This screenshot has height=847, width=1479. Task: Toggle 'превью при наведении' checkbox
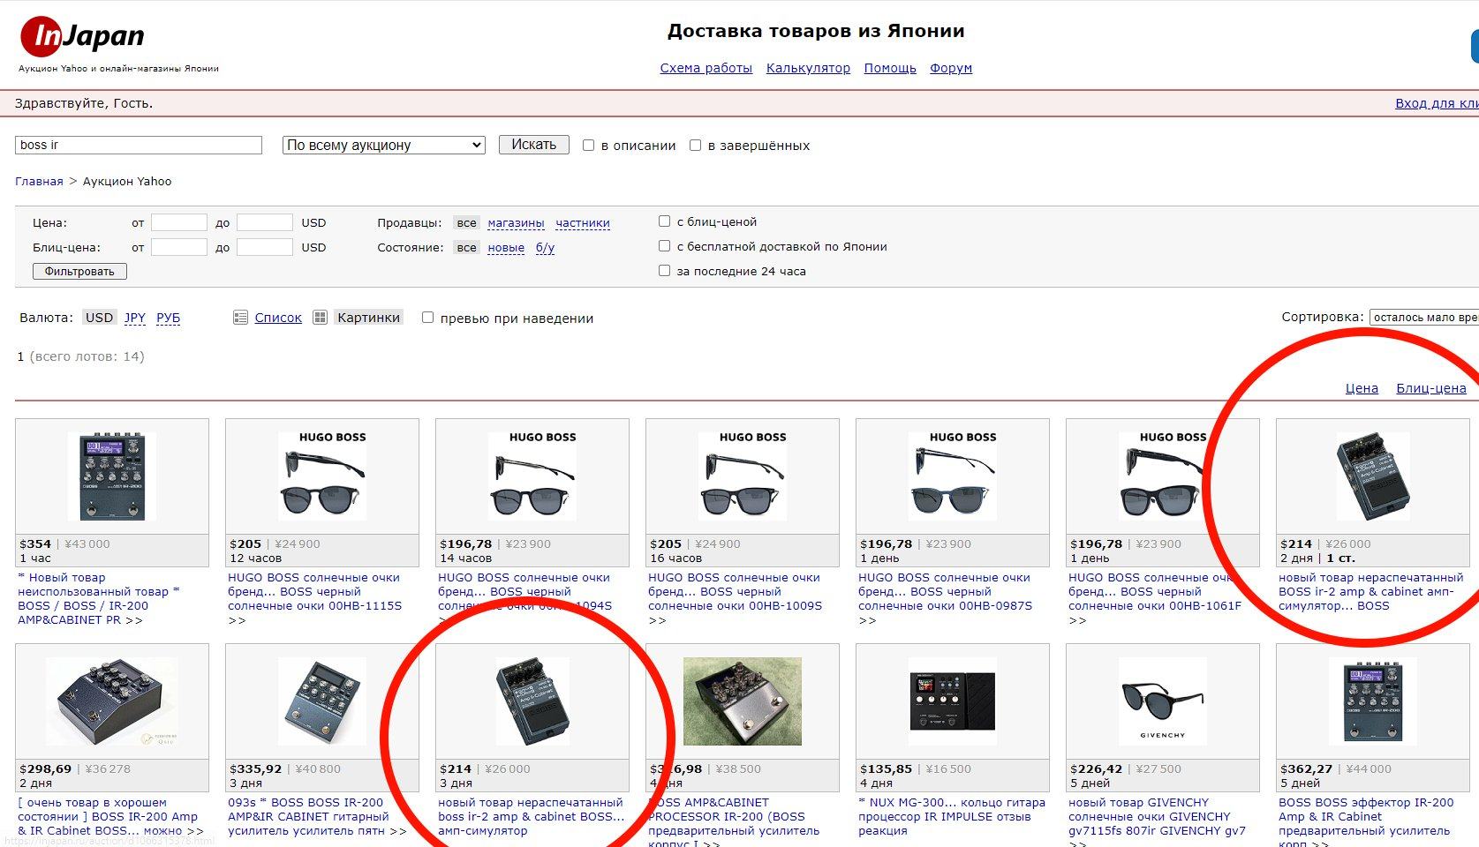point(427,318)
